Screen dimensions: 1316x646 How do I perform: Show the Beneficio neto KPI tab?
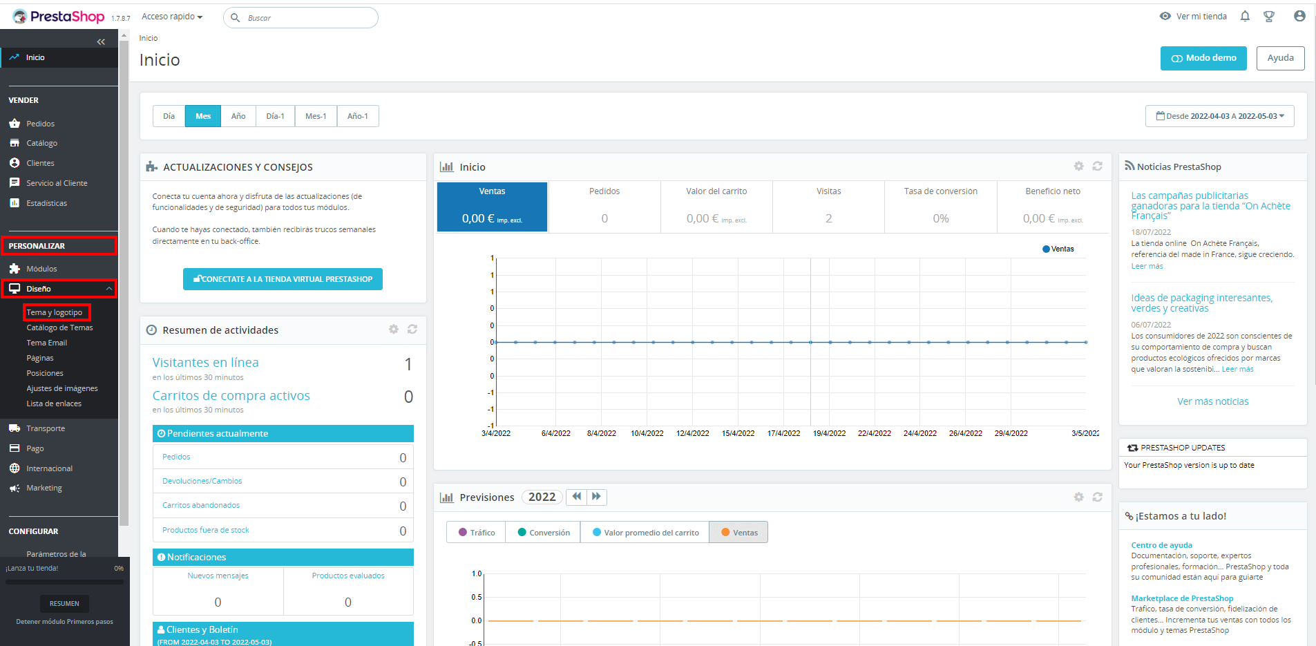point(1053,207)
